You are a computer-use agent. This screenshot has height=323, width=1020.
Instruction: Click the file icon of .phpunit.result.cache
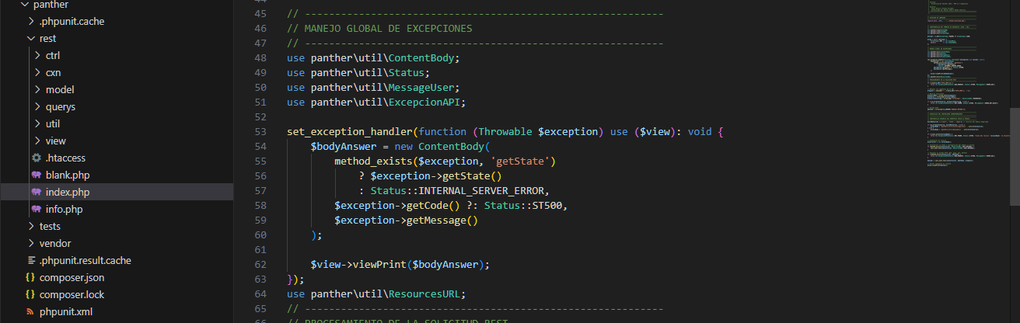tap(30, 260)
